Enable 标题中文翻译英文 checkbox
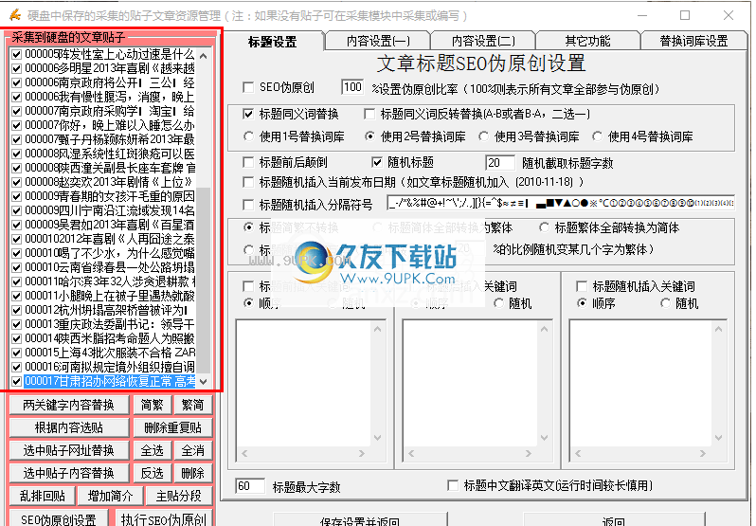 (453, 485)
